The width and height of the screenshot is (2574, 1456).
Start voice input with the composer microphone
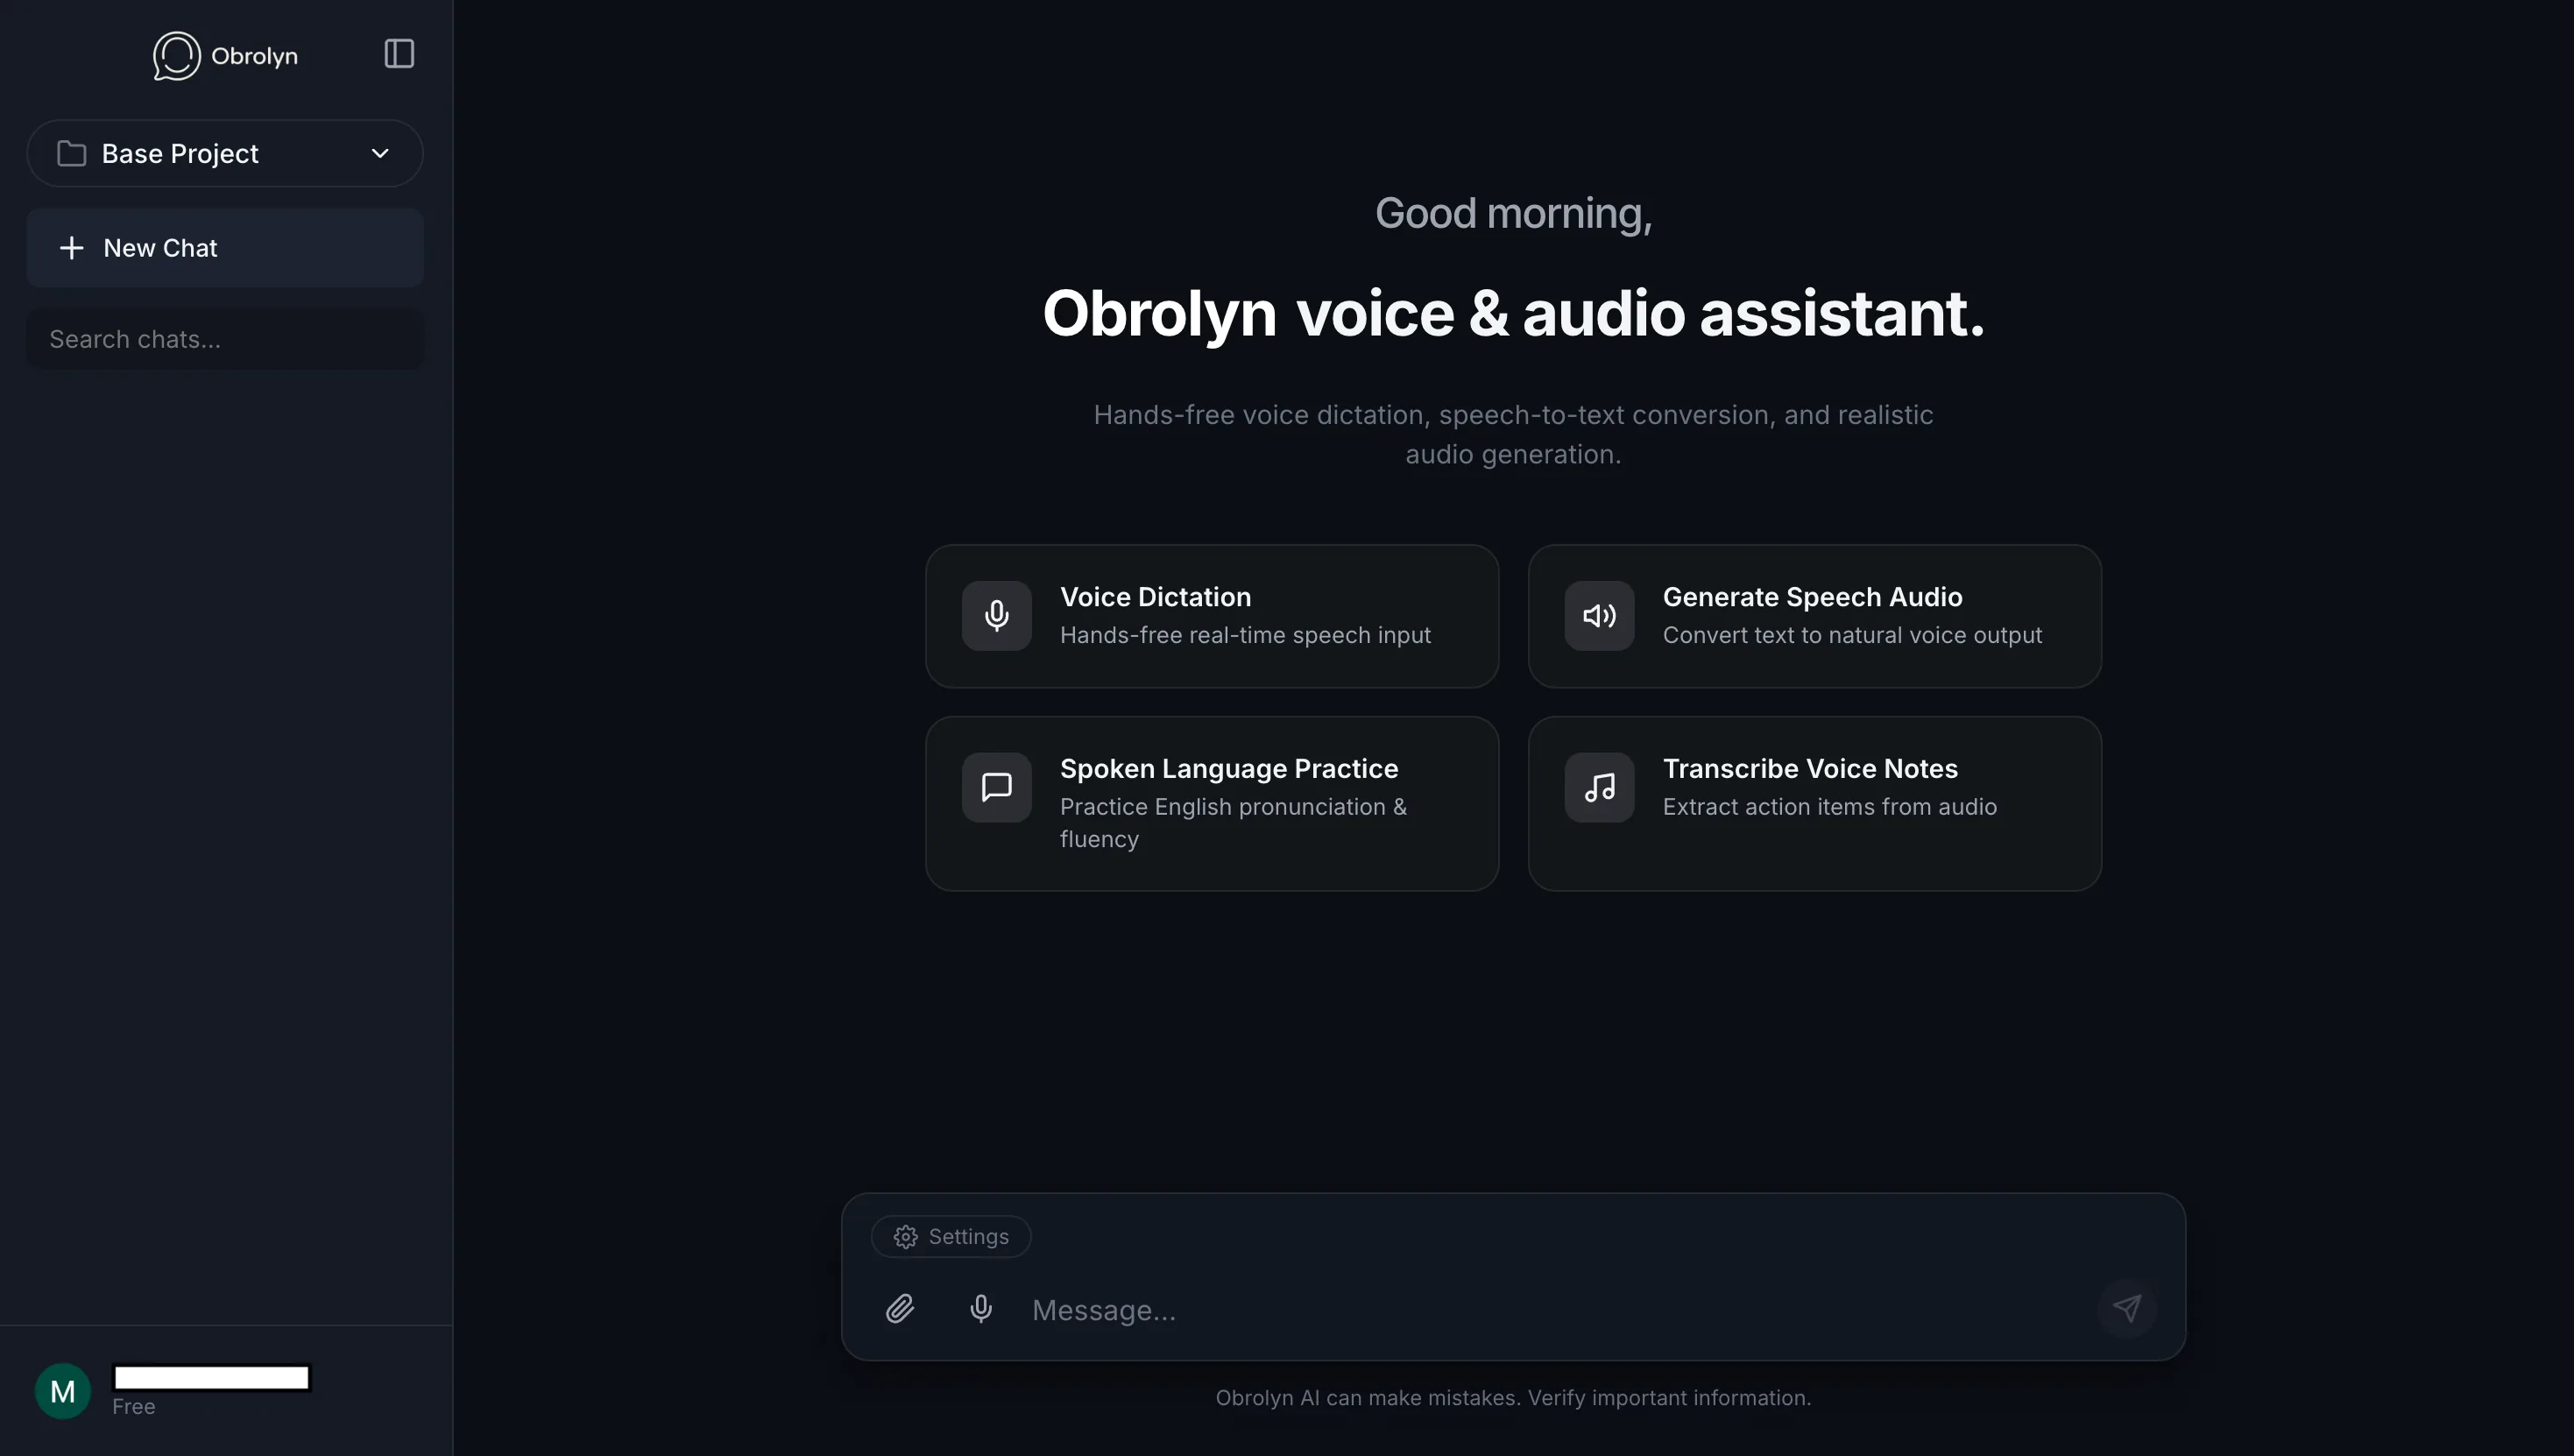click(x=981, y=1309)
